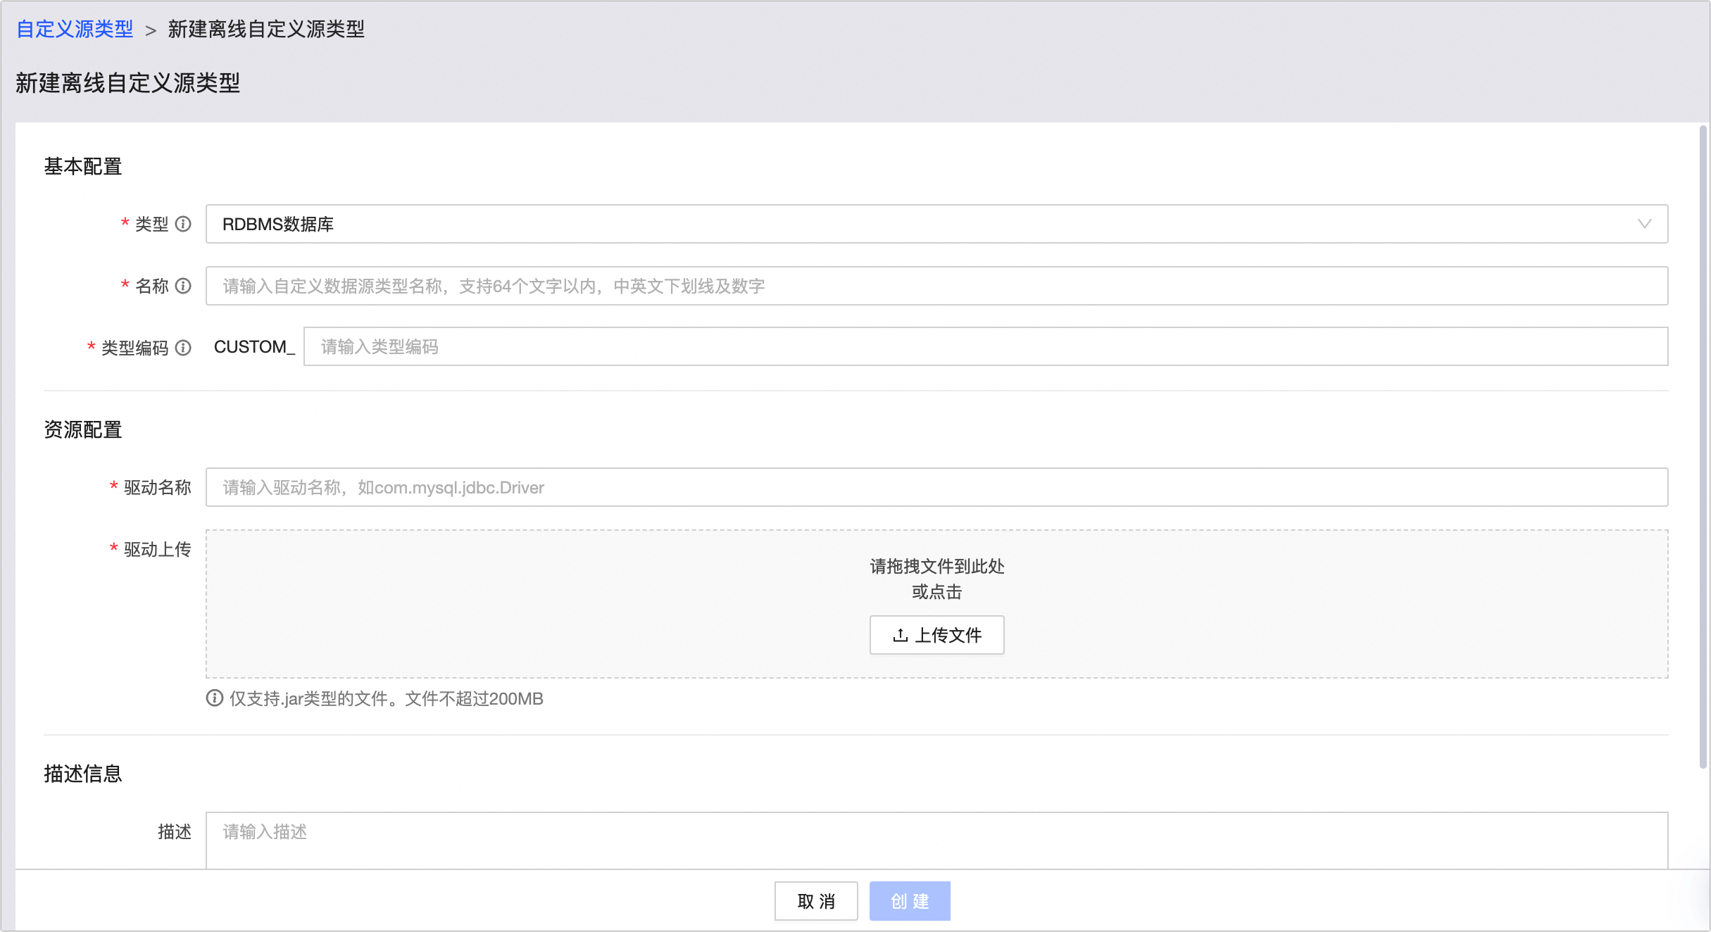The image size is (1711, 932).
Task: Click the chevron arrow of the 类型 dropdown
Action: 1644,224
